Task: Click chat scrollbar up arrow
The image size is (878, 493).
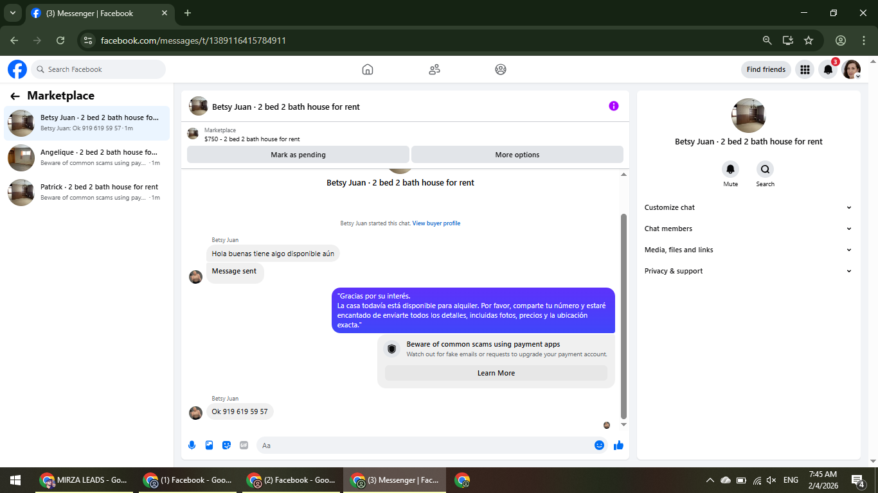Action: [623, 175]
